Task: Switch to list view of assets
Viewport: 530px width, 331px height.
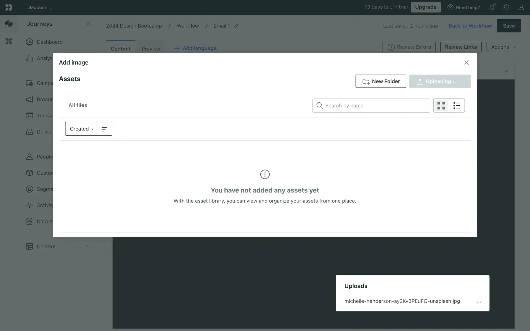Action: coord(456,106)
